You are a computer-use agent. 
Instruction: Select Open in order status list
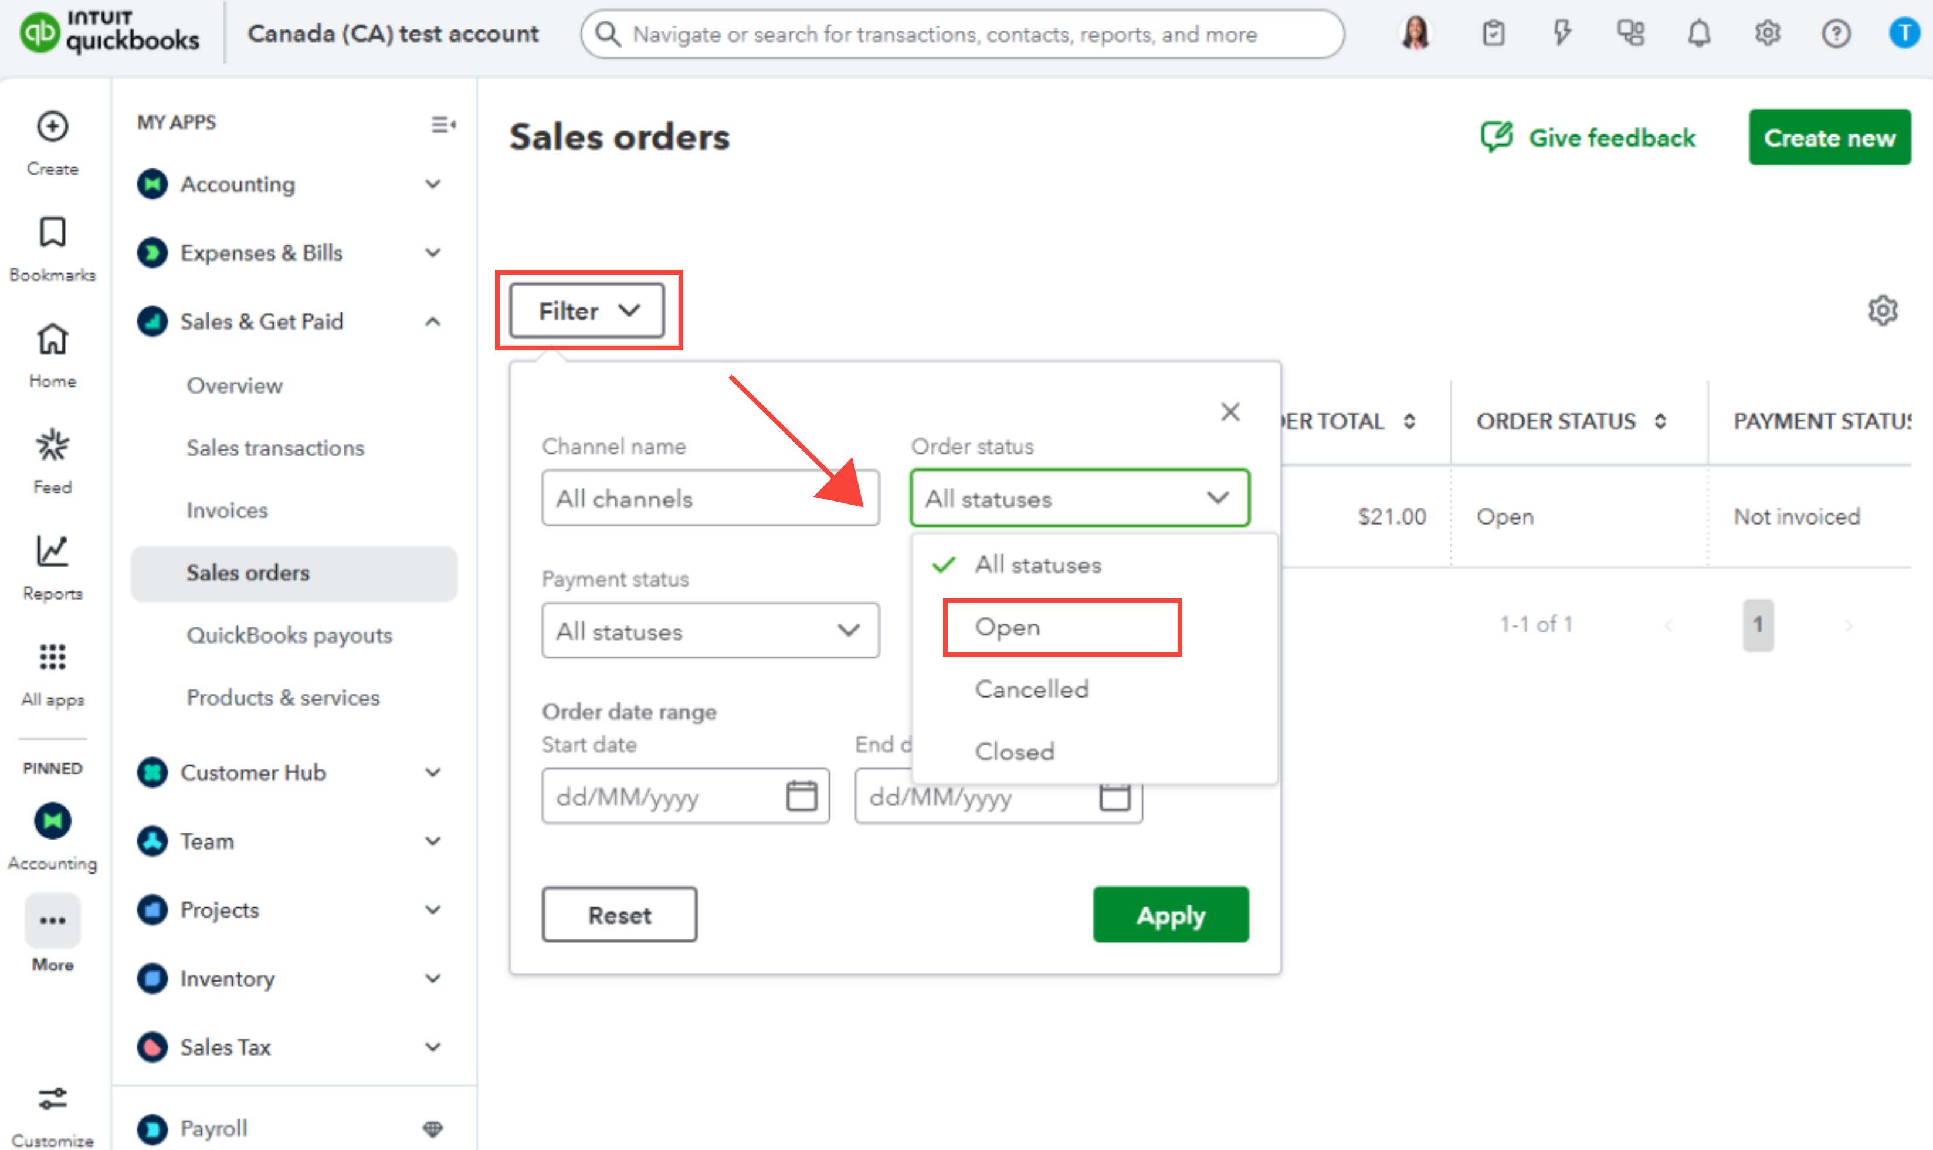(x=1008, y=627)
